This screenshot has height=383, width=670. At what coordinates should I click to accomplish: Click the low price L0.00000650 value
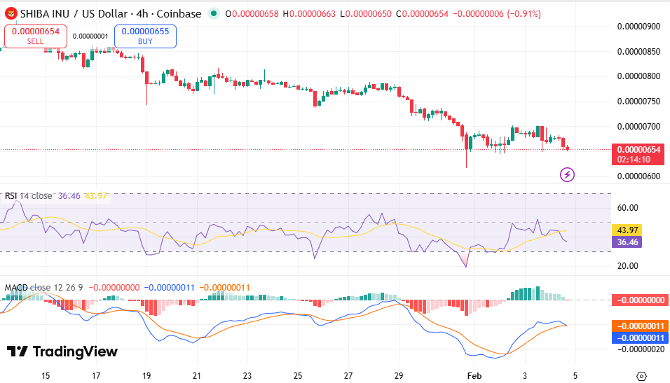point(366,14)
